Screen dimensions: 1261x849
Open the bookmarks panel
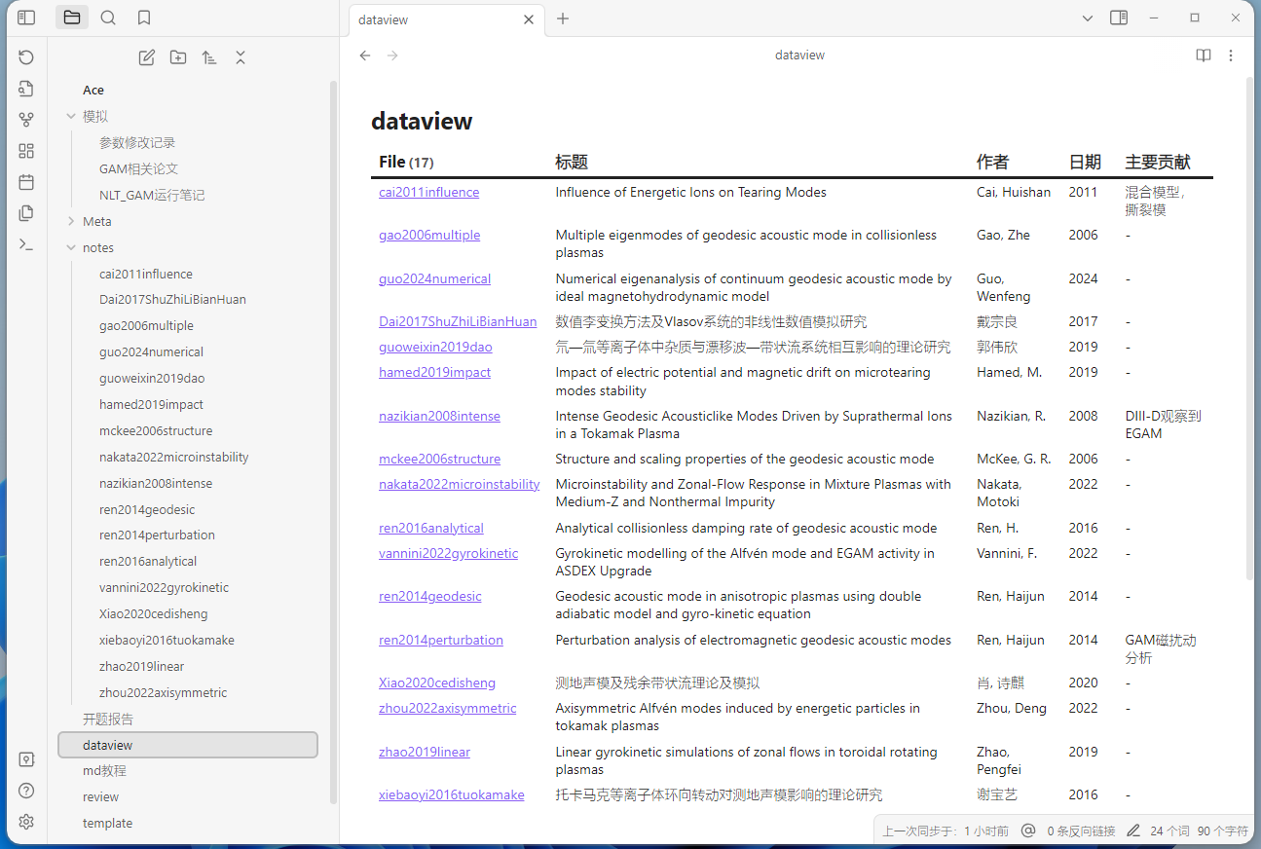coord(144,18)
